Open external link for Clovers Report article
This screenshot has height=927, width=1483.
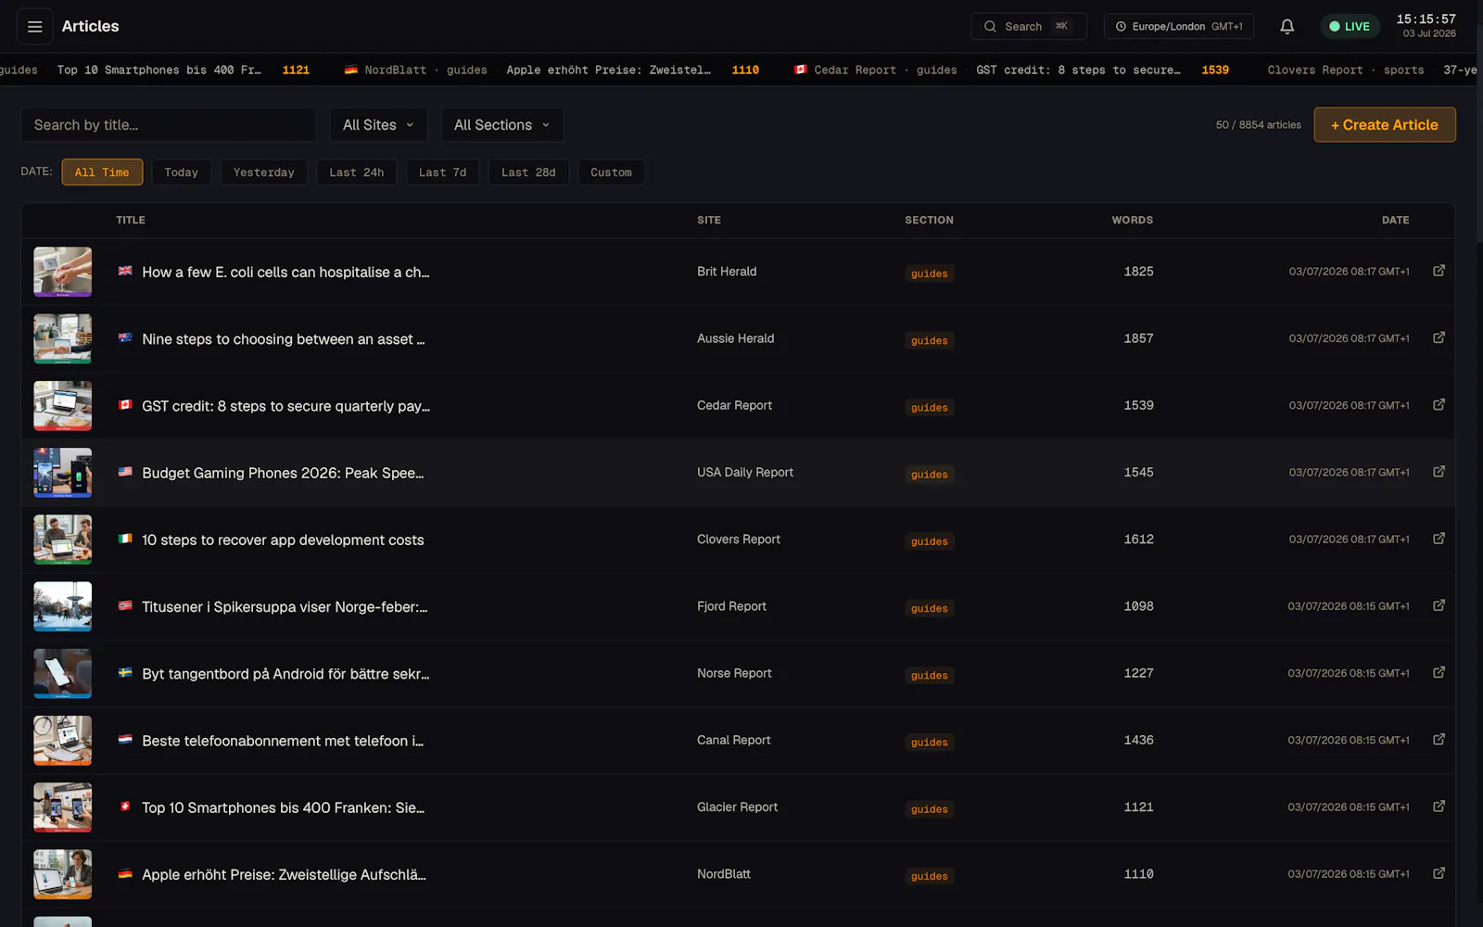1439,539
